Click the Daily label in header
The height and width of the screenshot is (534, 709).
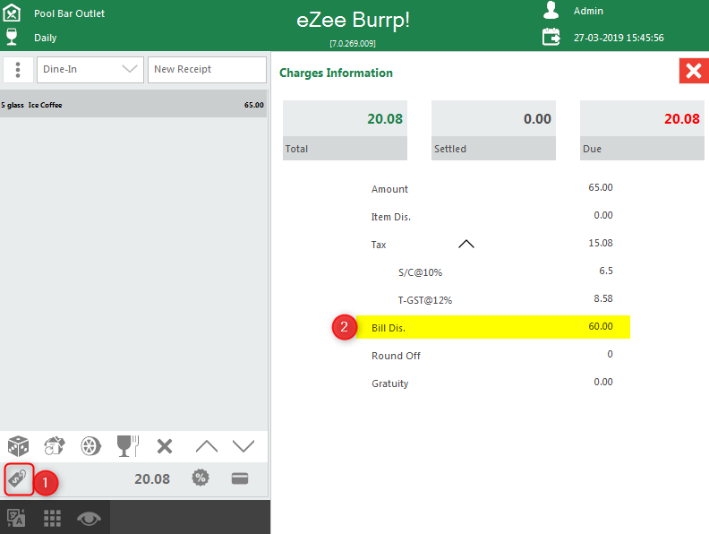pos(46,38)
